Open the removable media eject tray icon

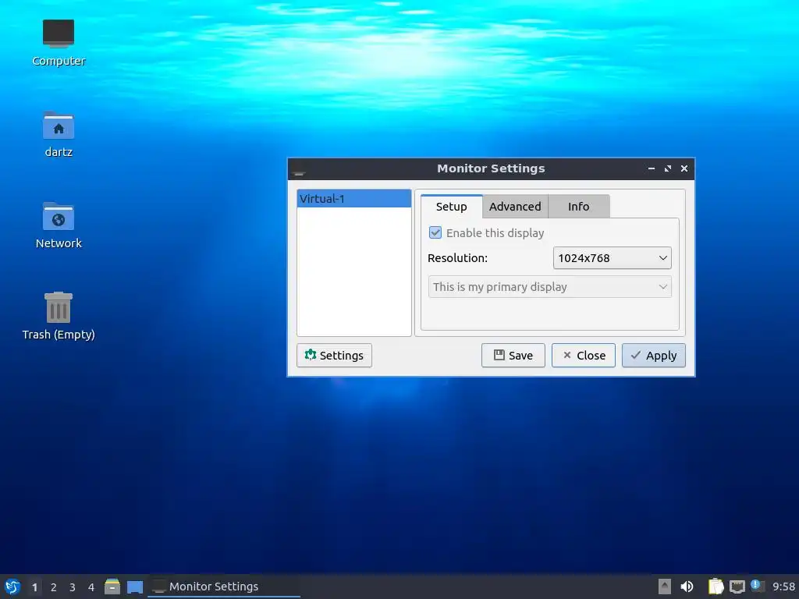tap(665, 587)
